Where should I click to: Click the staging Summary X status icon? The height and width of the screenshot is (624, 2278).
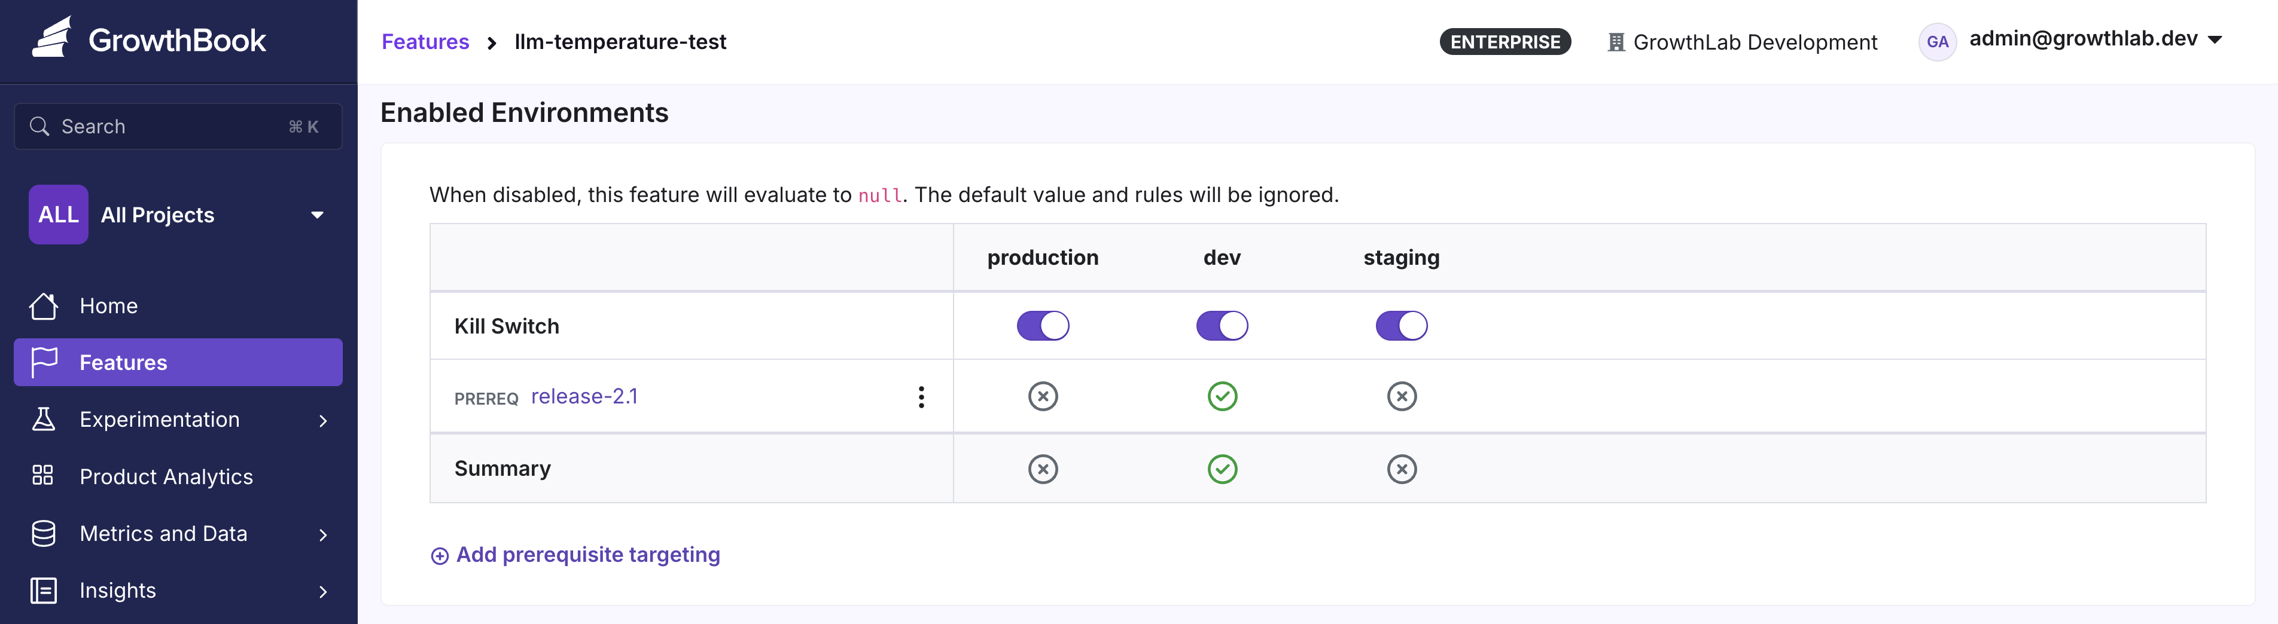point(1401,469)
